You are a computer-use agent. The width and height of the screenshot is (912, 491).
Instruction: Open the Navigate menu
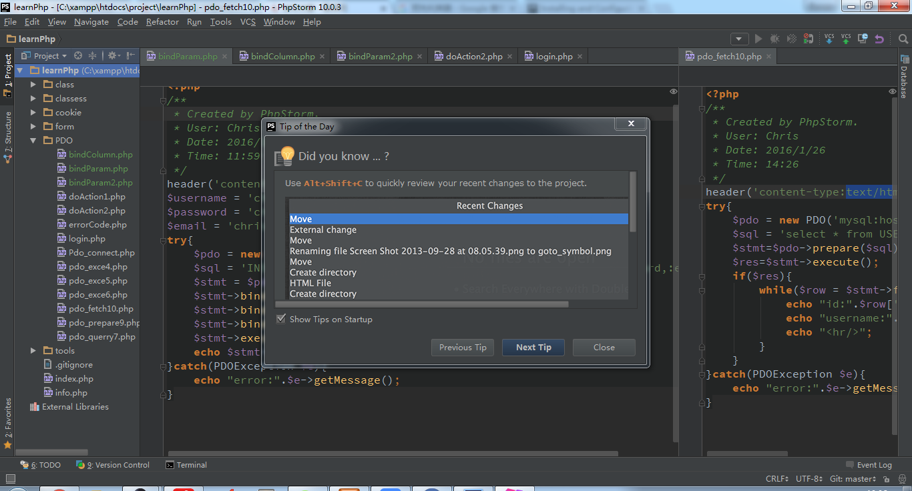[x=91, y=22]
